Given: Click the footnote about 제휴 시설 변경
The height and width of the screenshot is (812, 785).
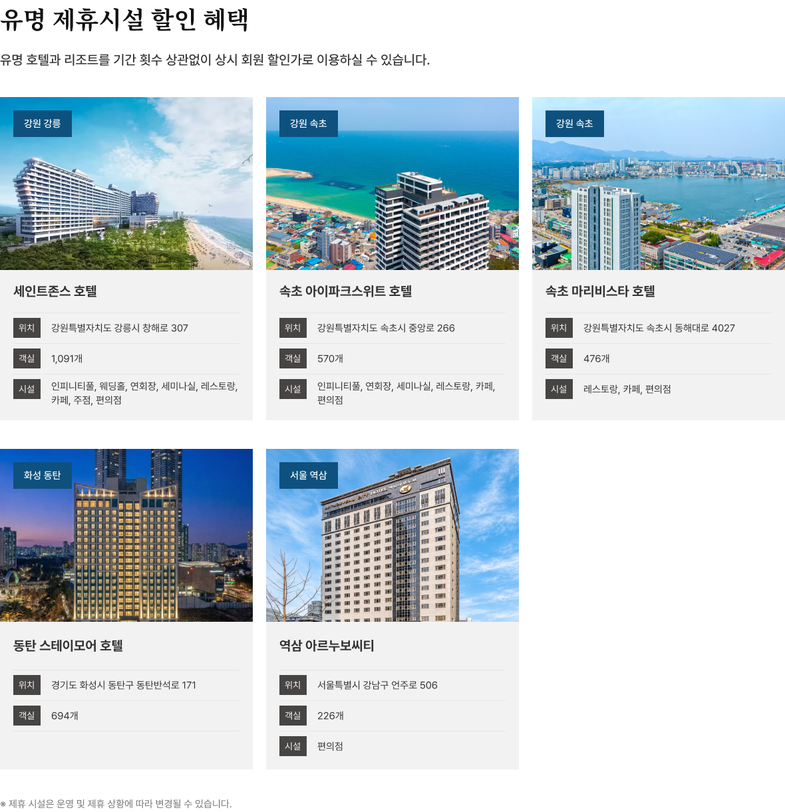Looking at the screenshot, I should point(116,804).
